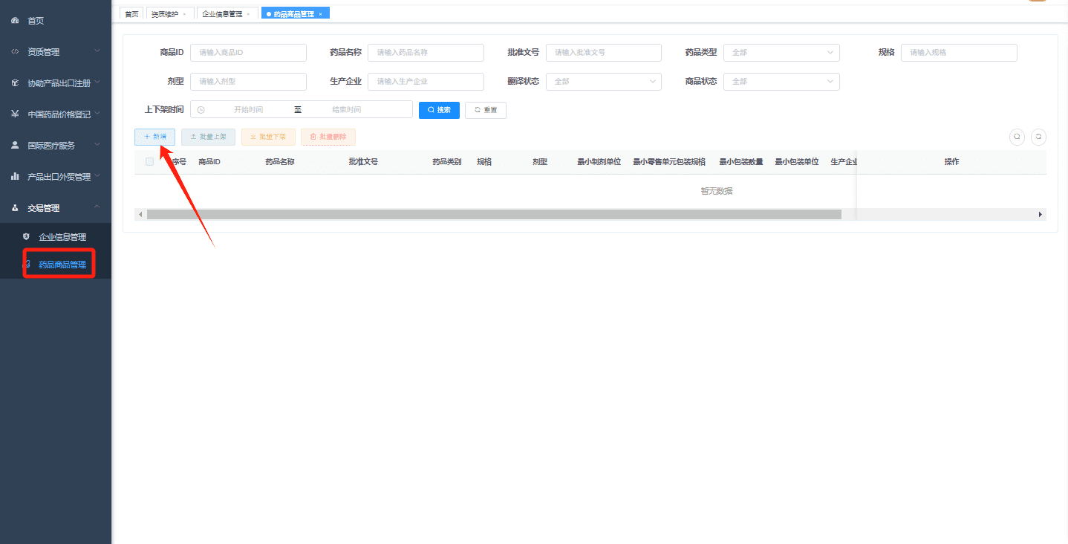Click the 结束时间 end date field
1068x544 pixels.
coord(346,110)
